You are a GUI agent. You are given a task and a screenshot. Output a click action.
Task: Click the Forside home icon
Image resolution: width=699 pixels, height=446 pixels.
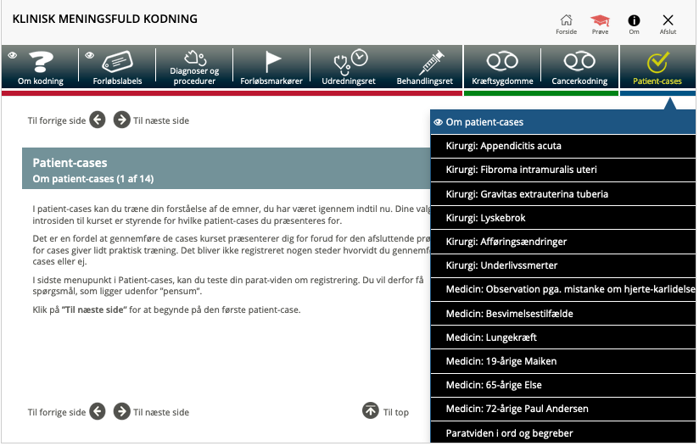[566, 20]
